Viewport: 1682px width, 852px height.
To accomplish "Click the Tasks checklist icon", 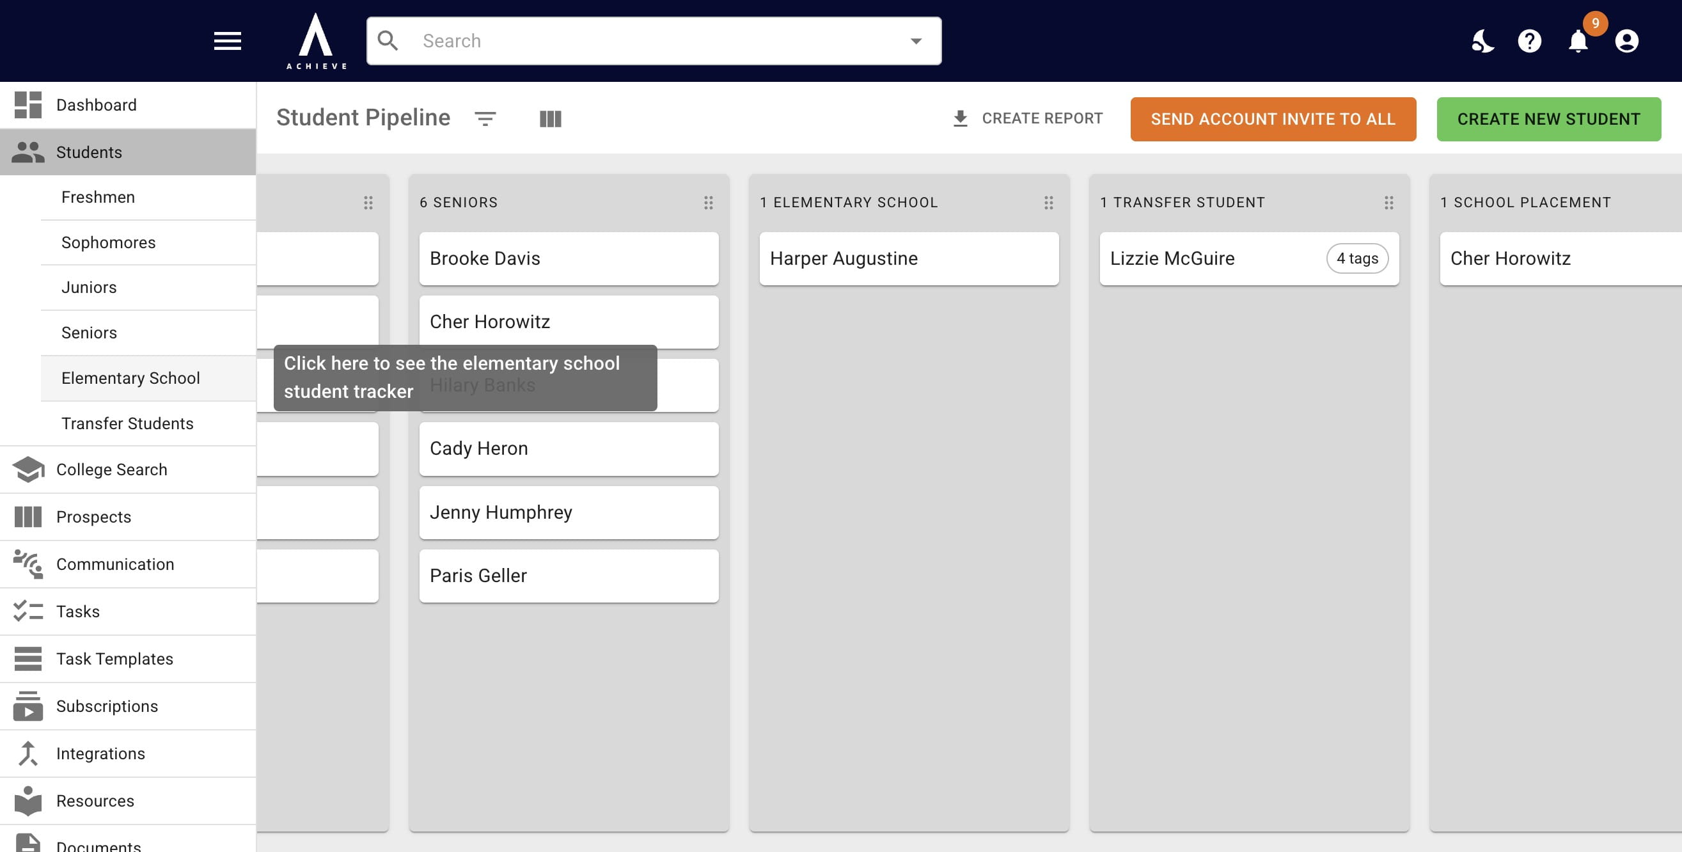I will pos(28,611).
